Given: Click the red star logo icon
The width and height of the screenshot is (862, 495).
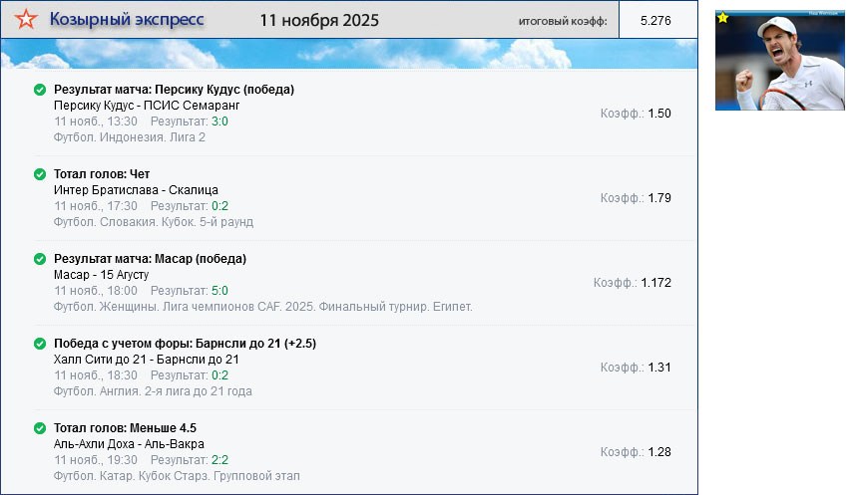Looking at the screenshot, I should (28, 20).
